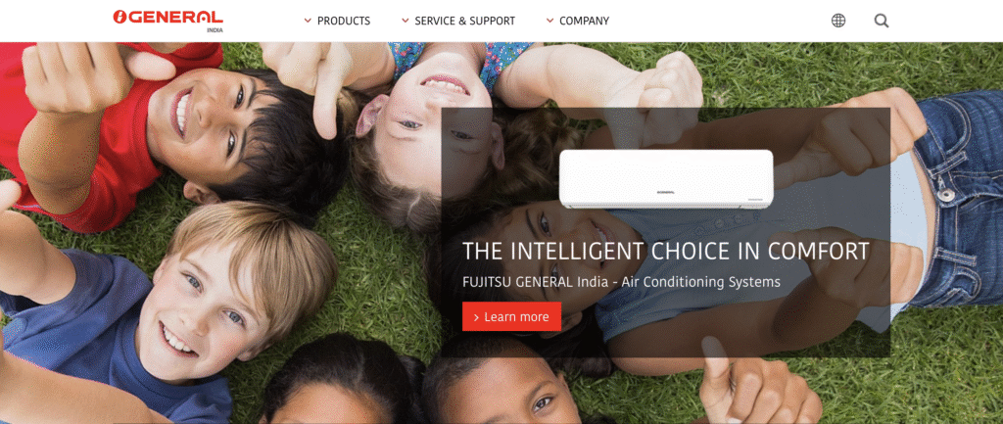Open the COMPANY menu label
The image size is (1003, 424).
tap(584, 21)
